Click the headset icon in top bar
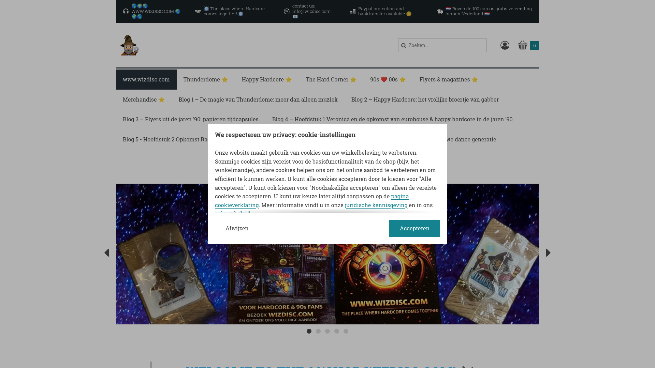 tap(126, 12)
